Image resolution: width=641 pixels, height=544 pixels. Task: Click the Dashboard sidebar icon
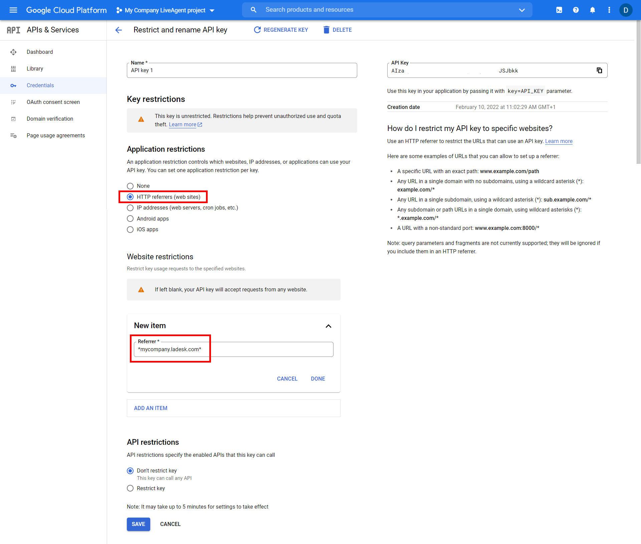pyautogui.click(x=13, y=52)
